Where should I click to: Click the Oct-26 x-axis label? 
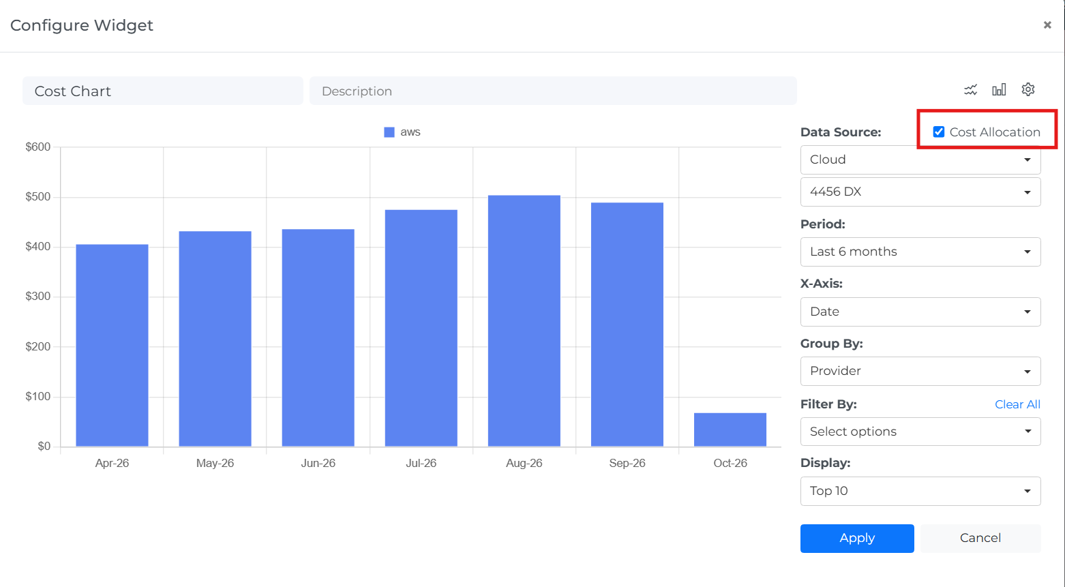730,464
